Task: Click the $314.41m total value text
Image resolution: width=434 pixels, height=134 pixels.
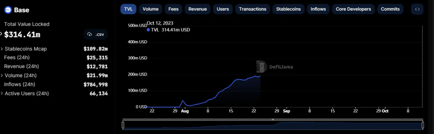Action: (22, 35)
